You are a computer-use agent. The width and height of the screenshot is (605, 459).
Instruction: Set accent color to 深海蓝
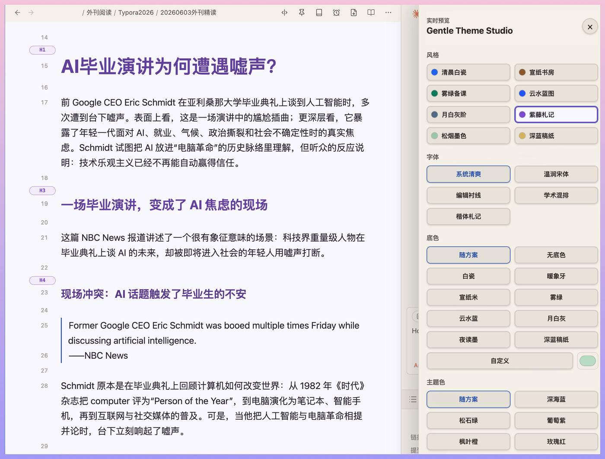(556, 399)
